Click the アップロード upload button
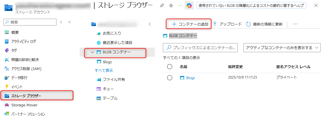324x116 pixels. [x=227, y=24]
